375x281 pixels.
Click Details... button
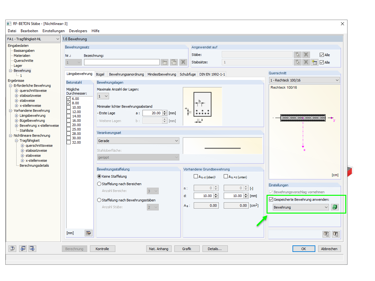click(215, 249)
